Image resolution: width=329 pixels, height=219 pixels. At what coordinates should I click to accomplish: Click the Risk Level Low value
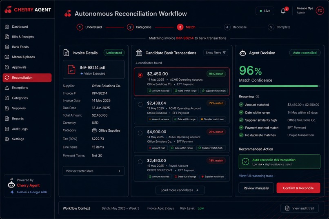click(x=200, y=208)
